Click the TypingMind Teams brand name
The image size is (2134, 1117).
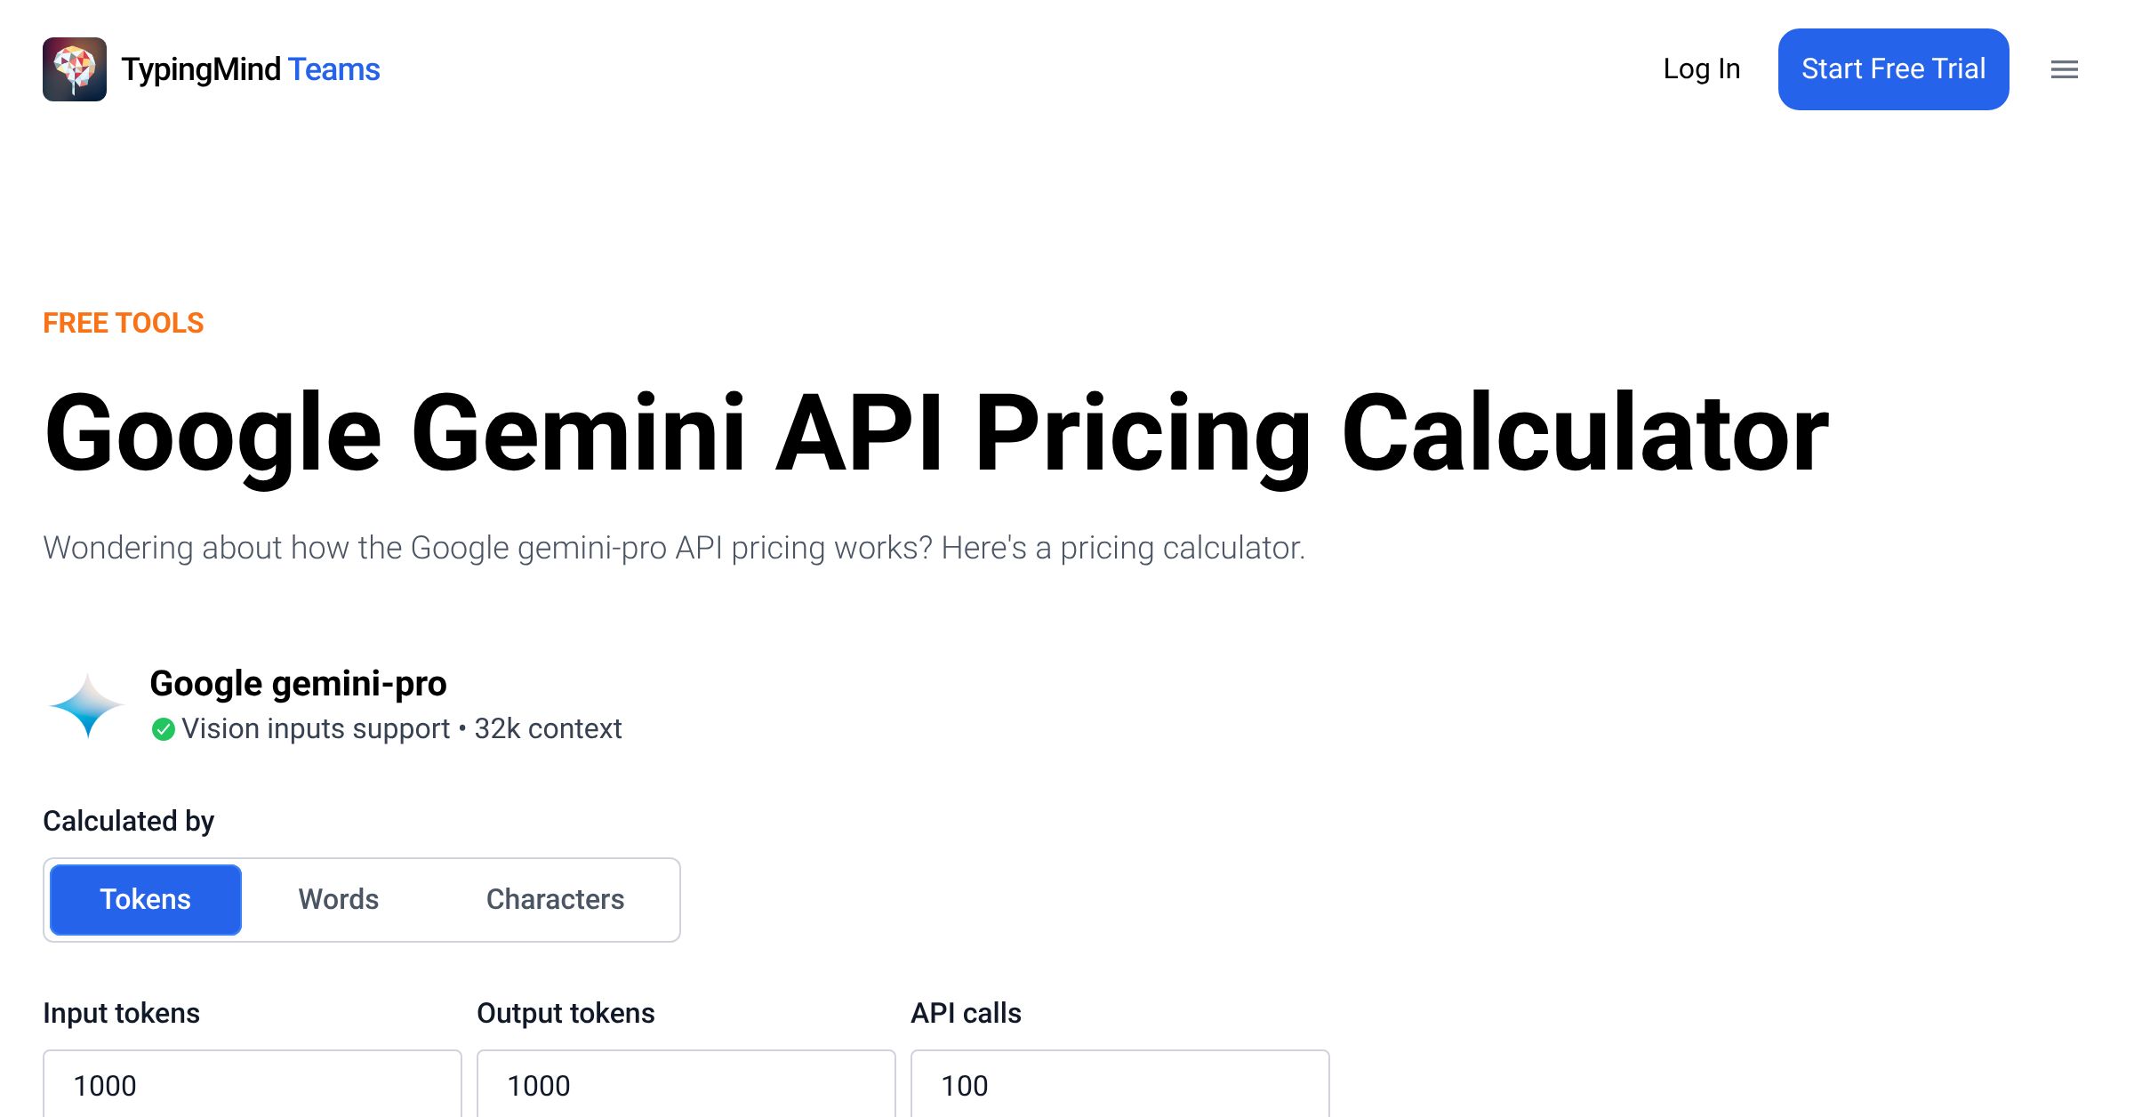(x=250, y=69)
